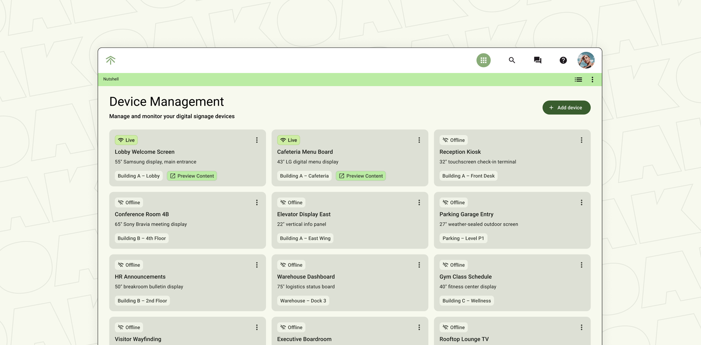Select the Building B – 2nd Floor tag
Viewport: 701px width, 345px height.
pos(142,301)
